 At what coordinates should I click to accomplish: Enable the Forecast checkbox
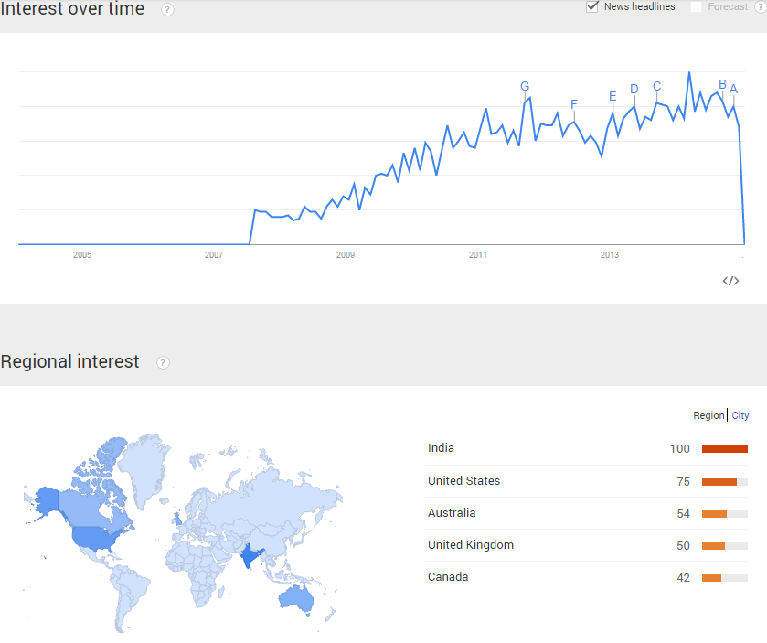coord(696,6)
